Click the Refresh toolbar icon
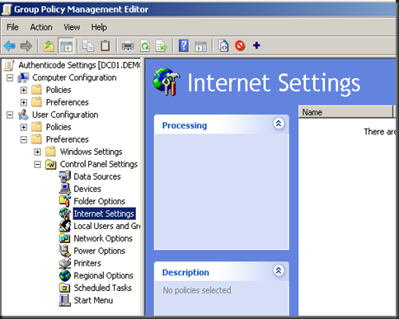Viewport: 399px width, 319px height. tap(145, 46)
